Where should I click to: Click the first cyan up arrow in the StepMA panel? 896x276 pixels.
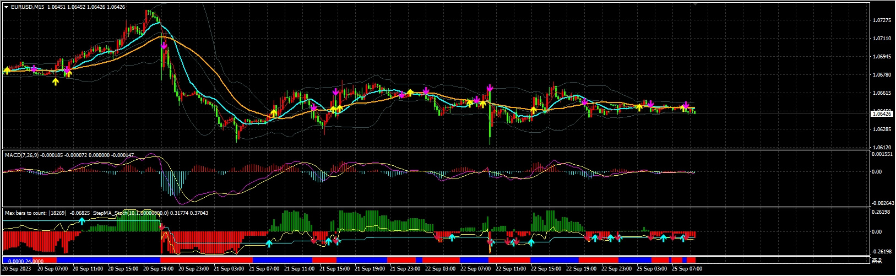tap(82, 221)
